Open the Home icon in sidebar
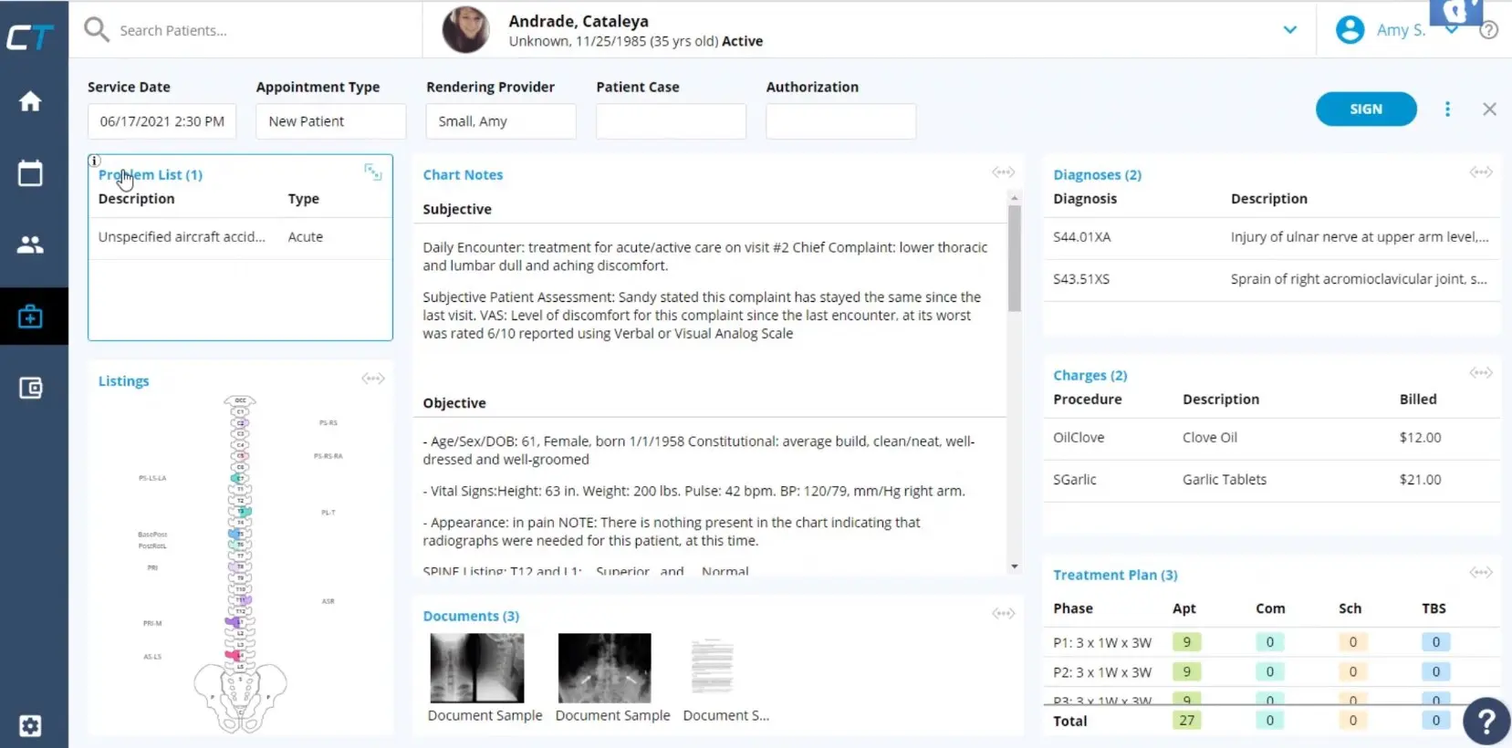This screenshot has width=1512, height=748. pos(30,101)
